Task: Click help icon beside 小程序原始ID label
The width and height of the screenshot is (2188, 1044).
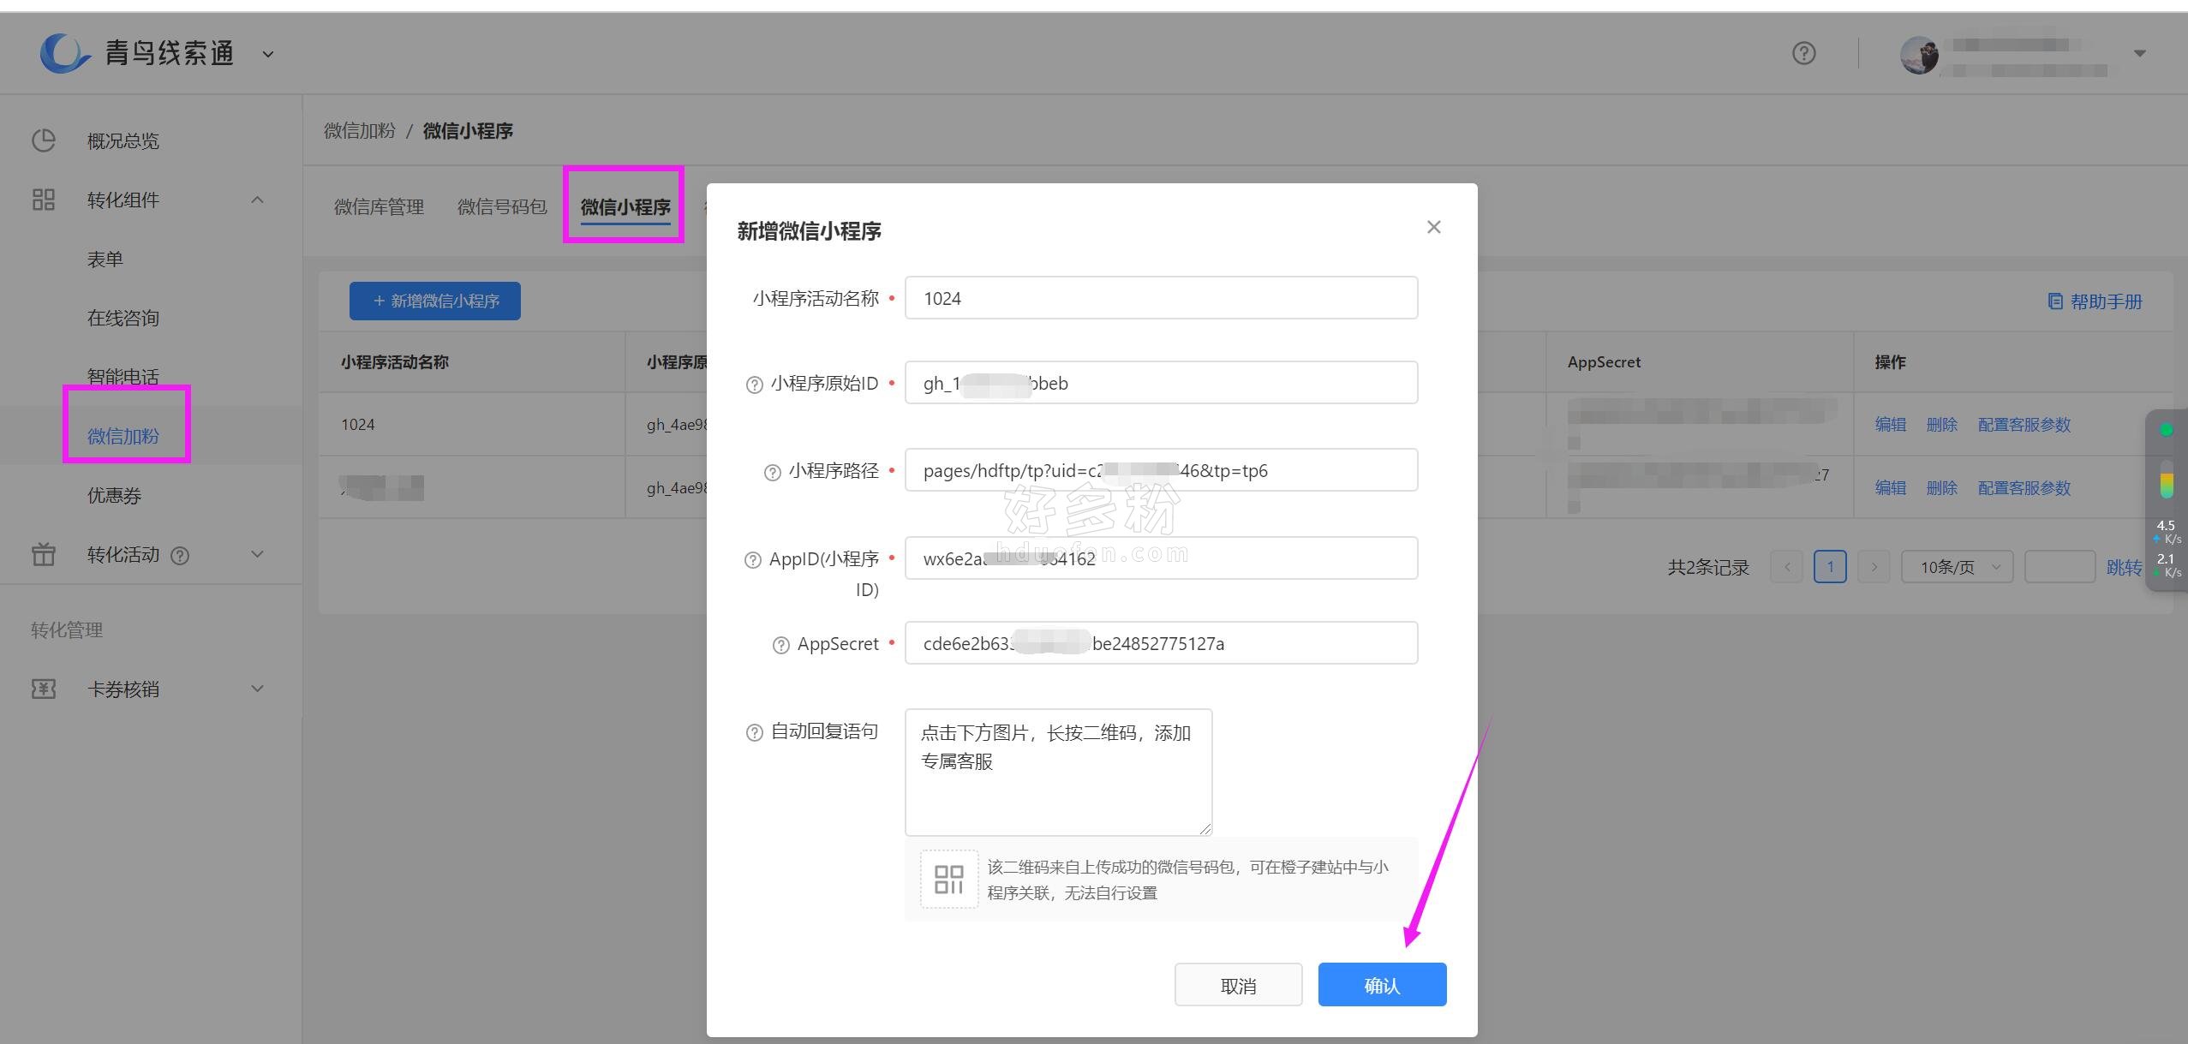Action: coord(754,385)
